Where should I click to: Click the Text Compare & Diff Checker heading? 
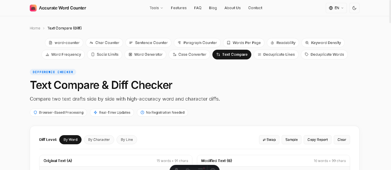pyautogui.click(x=101, y=85)
